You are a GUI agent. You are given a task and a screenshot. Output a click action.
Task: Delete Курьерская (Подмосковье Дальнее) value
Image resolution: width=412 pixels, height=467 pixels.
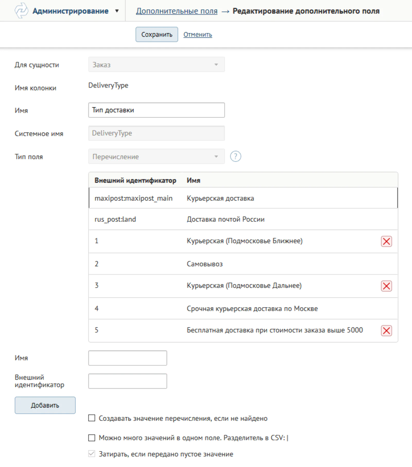tap(386, 286)
